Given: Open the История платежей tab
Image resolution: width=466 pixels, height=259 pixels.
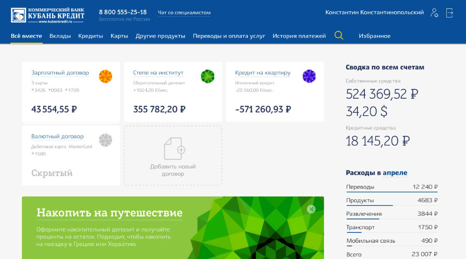Looking at the screenshot, I should coord(299,36).
